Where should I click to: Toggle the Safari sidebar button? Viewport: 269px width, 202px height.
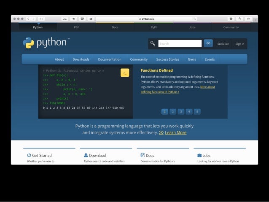click(x=41, y=19)
